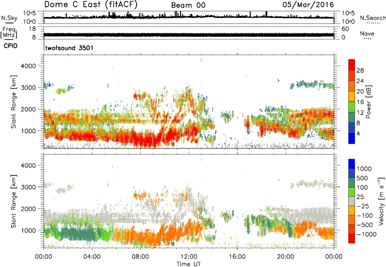Click the "500" label on the velocity colorbar
386x267 pixels.
[x=362, y=178]
